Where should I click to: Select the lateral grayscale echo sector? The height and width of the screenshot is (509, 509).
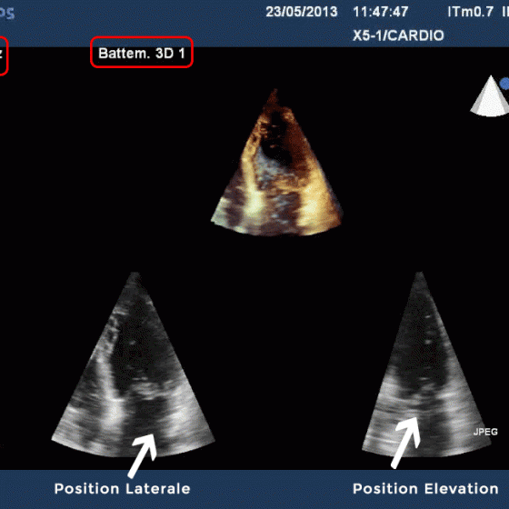click(133, 364)
